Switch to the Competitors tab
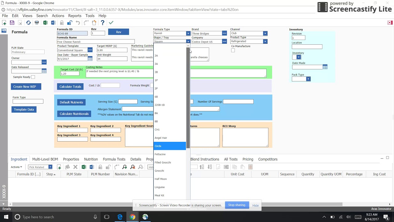 click(268, 159)
